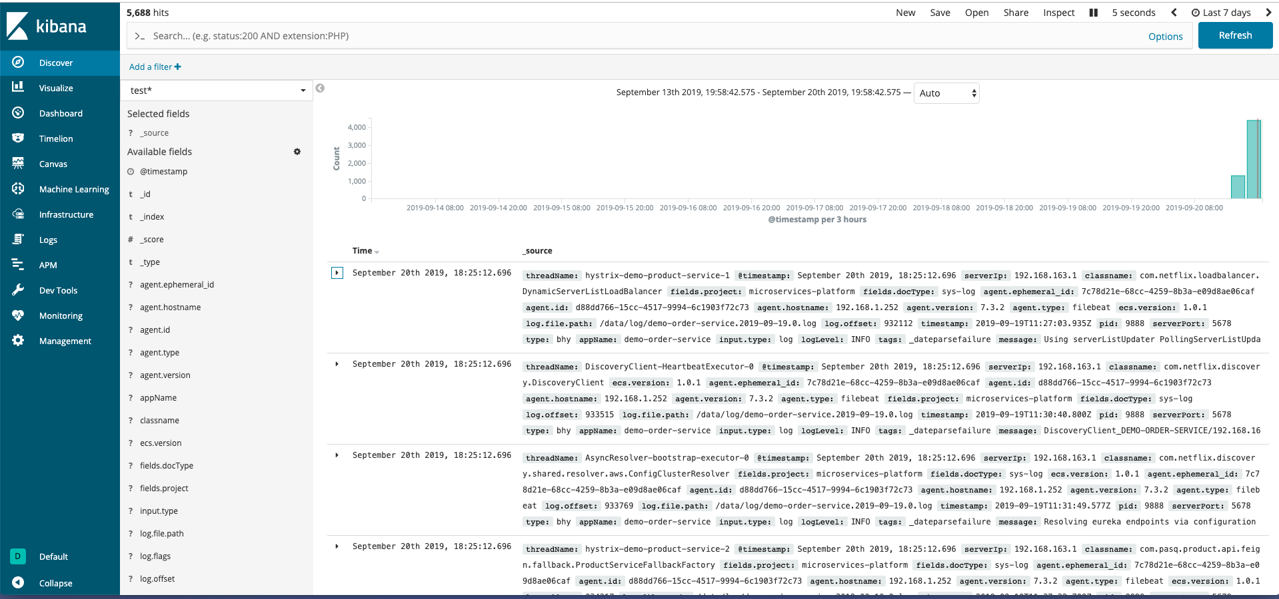Open the Management settings section
The height and width of the screenshot is (599, 1279).
(65, 340)
